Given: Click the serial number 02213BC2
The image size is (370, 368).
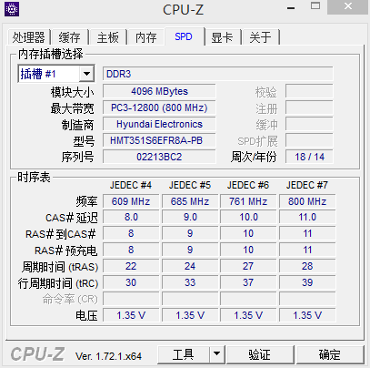Looking at the screenshot, I should click(x=159, y=157).
